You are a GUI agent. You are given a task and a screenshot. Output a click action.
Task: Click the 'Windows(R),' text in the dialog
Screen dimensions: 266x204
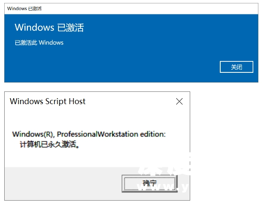(33, 134)
